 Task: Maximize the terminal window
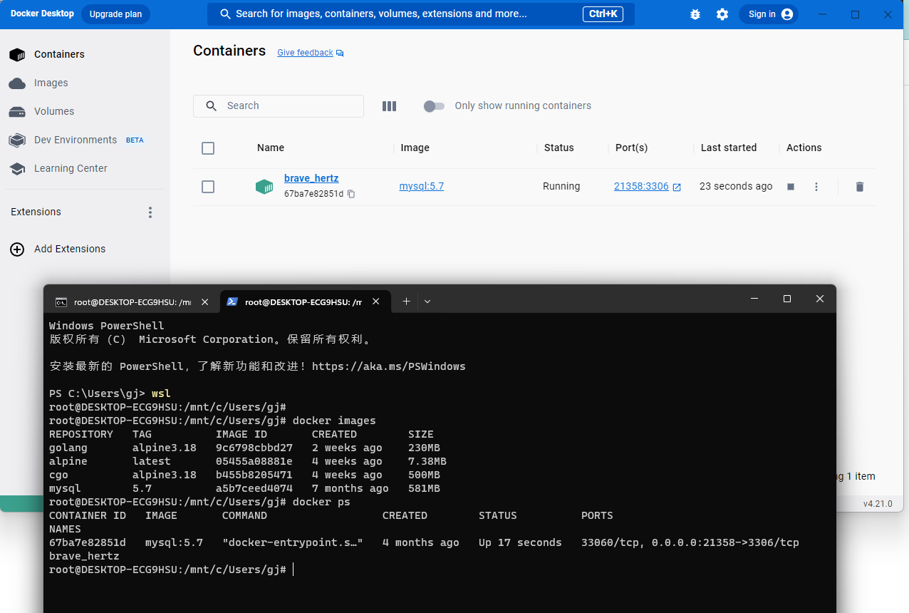point(786,299)
